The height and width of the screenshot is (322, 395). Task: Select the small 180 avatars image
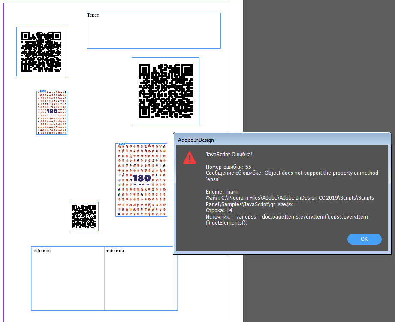52,113
